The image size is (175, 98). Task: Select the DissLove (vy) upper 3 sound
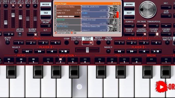click(100, 22)
